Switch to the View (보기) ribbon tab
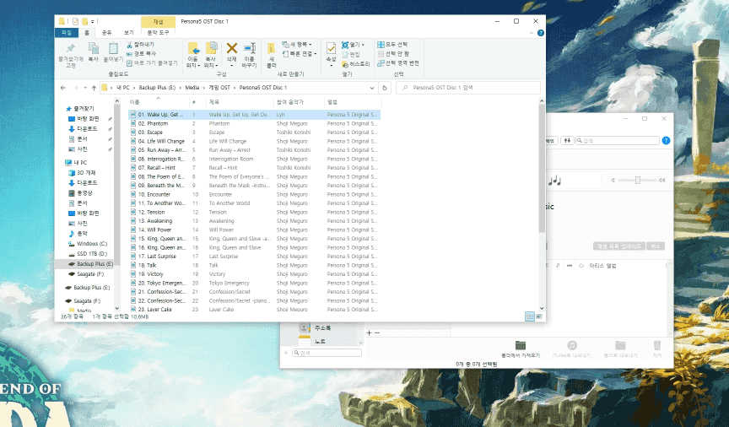 coord(129,33)
